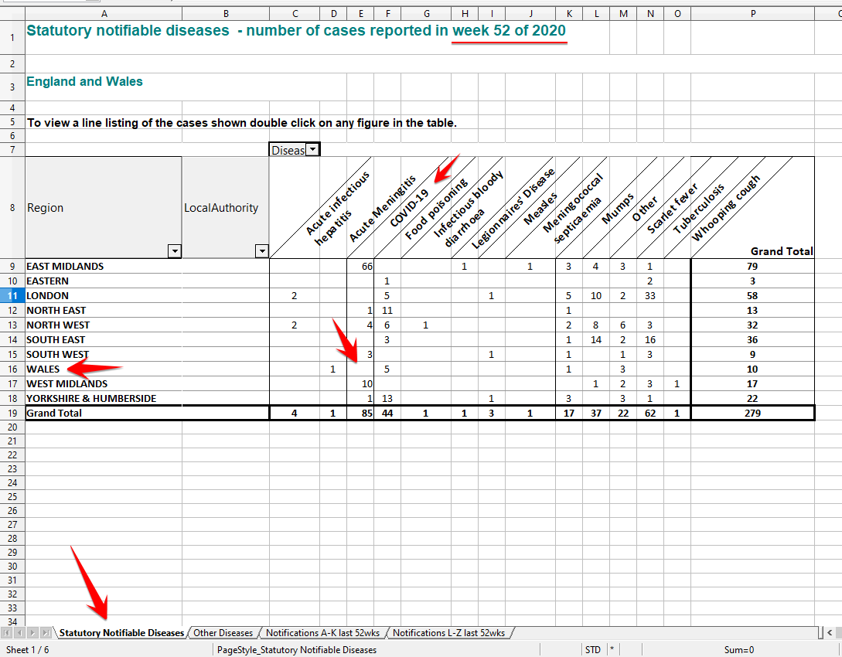The width and height of the screenshot is (842, 657).
Task: Click the horizontal scrollbar left arrow
Action: (x=830, y=633)
